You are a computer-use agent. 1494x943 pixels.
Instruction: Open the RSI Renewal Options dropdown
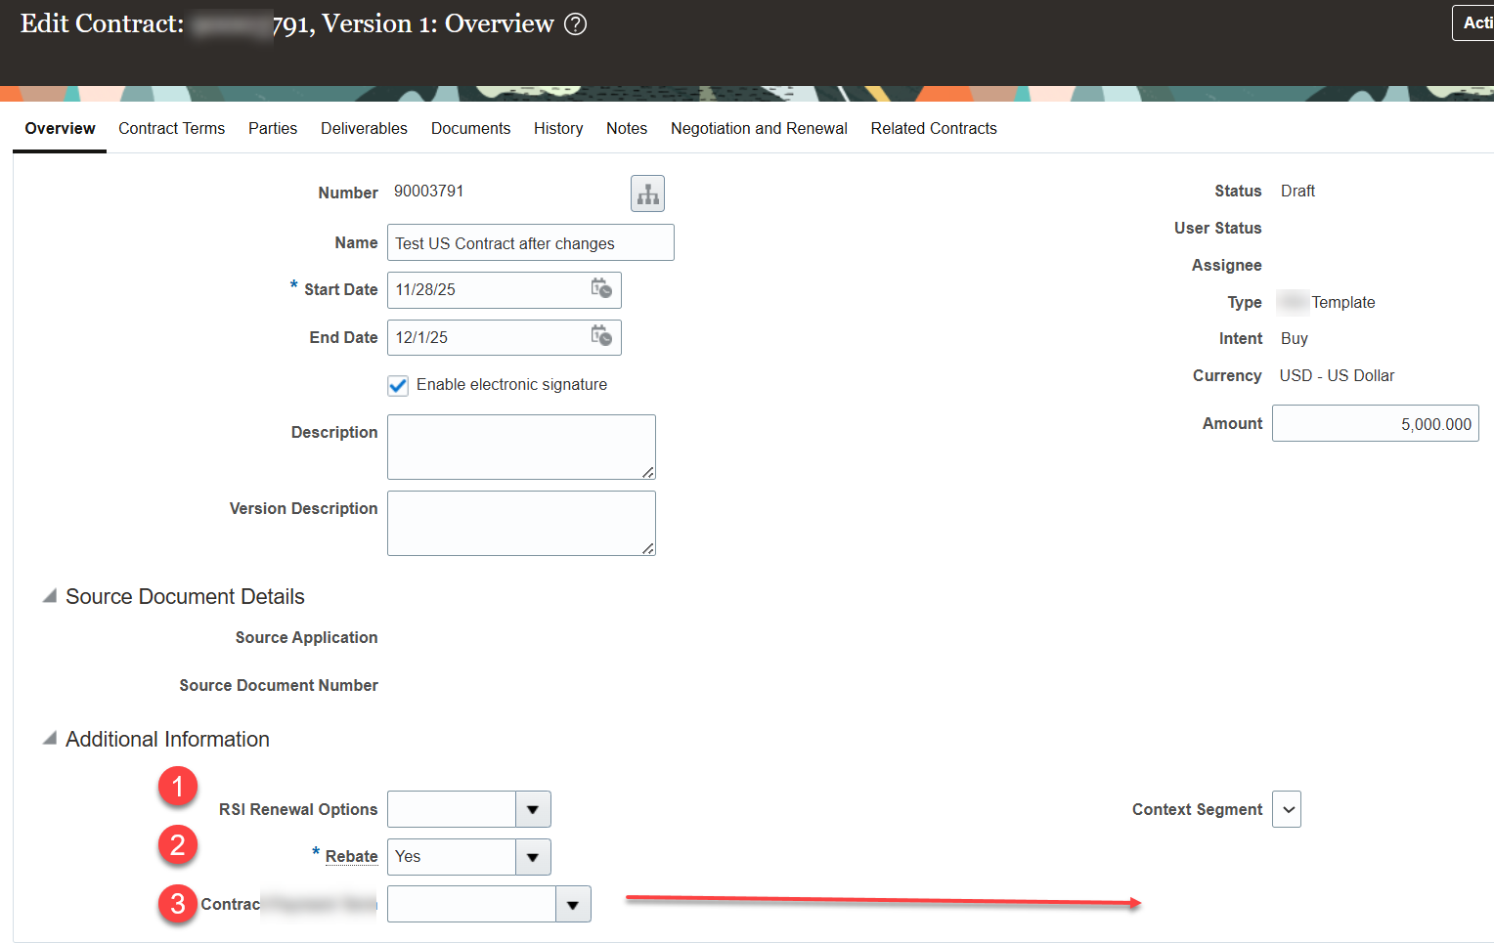pos(533,809)
